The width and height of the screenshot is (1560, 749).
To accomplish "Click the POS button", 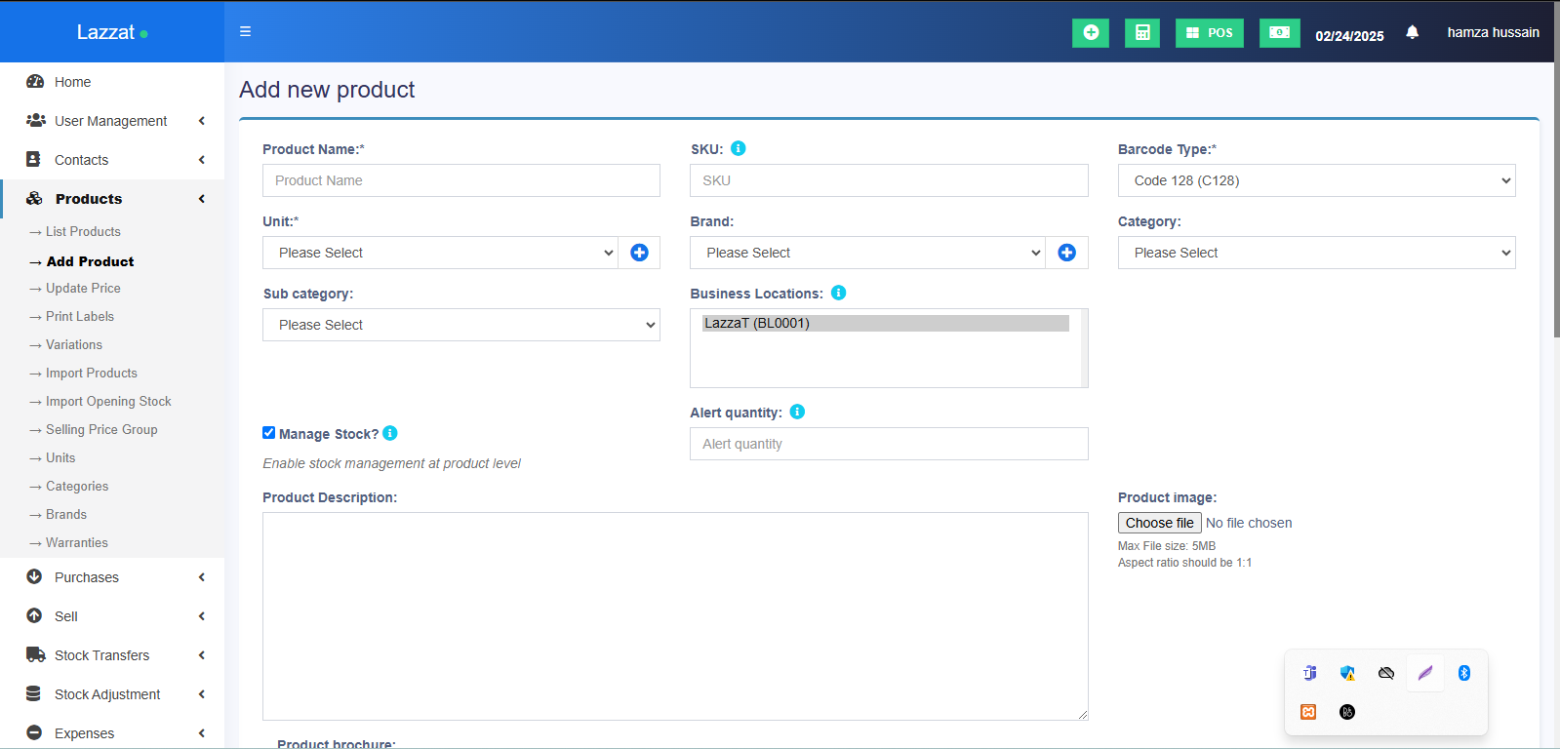I will (x=1209, y=33).
